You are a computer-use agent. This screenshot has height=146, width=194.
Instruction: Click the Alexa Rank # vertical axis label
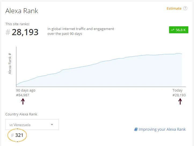point(10,64)
